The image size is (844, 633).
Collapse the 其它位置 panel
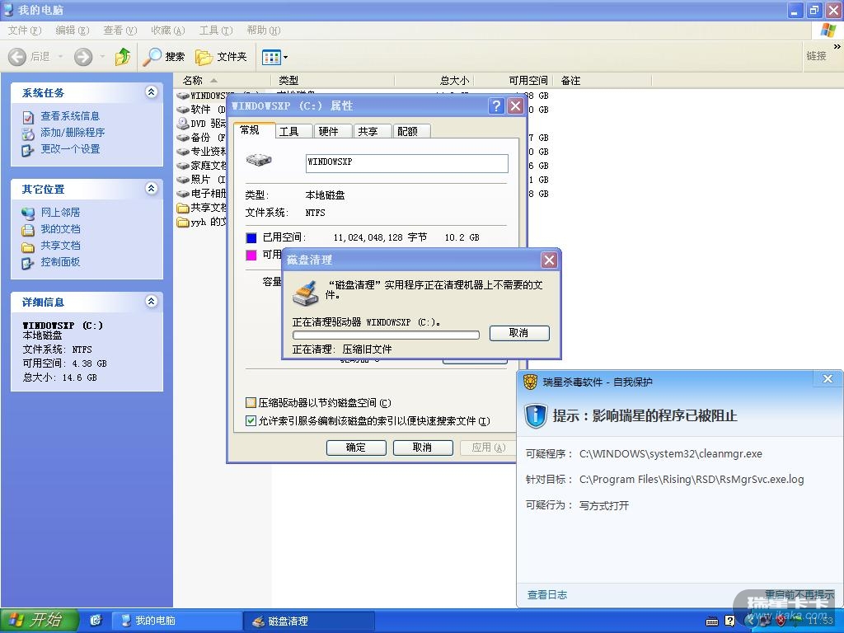click(152, 189)
